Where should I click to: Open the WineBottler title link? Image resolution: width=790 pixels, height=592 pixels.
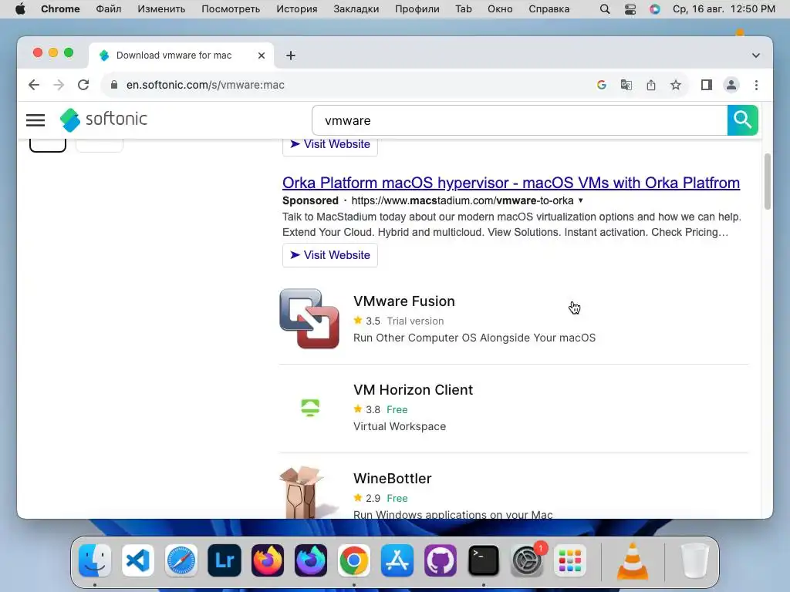pyautogui.click(x=393, y=478)
